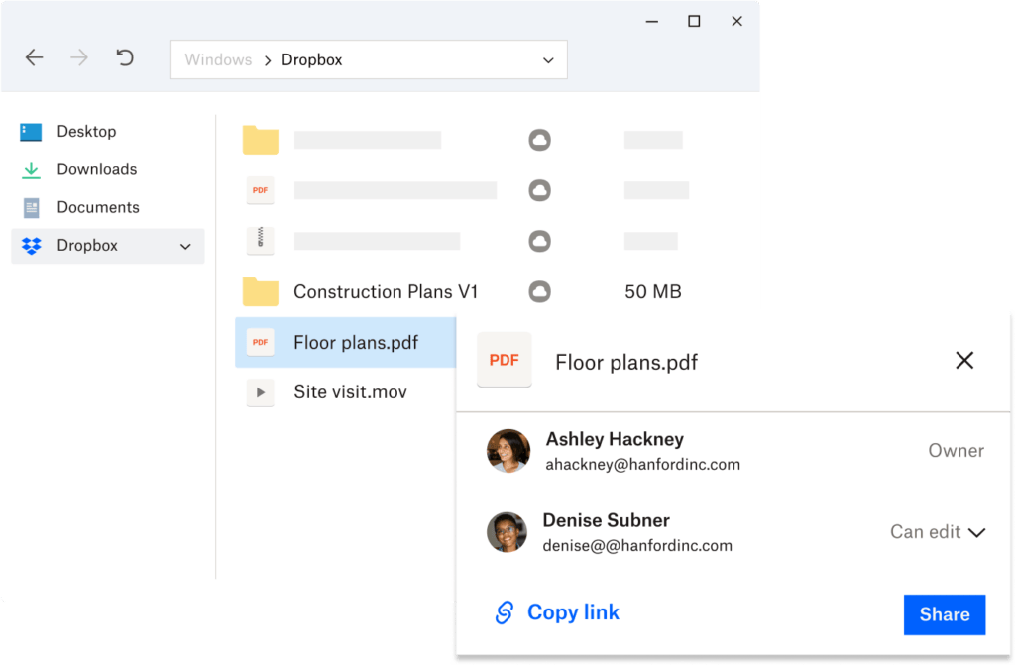Screen dimensions: 1015x665
Task: Select the PDF icon for Floor plans.pdf
Action: (260, 342)
